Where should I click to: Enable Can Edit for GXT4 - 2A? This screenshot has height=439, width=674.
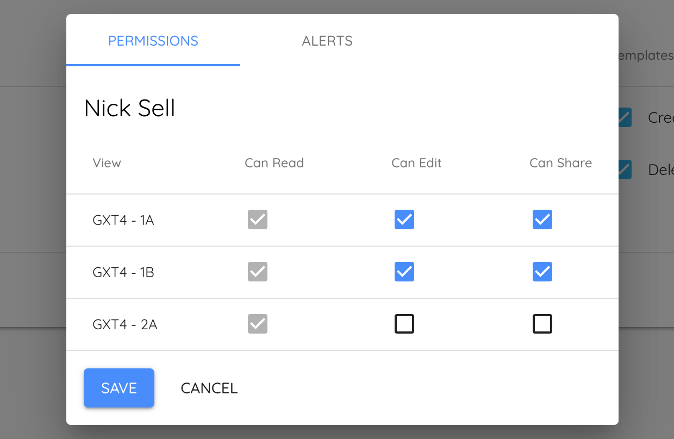point(404,324)
